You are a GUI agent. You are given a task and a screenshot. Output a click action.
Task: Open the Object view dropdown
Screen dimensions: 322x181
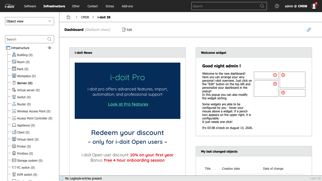tap(29, 21)
